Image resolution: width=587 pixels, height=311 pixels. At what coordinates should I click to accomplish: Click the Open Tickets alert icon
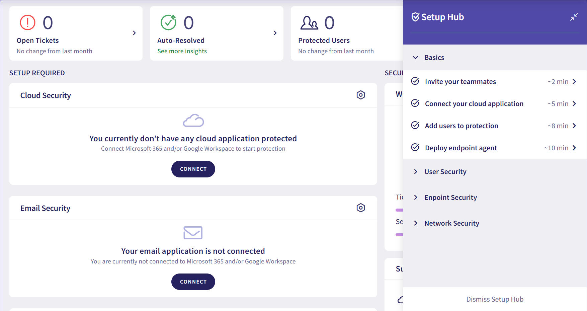pyautogui.click(x=27, y=23)
